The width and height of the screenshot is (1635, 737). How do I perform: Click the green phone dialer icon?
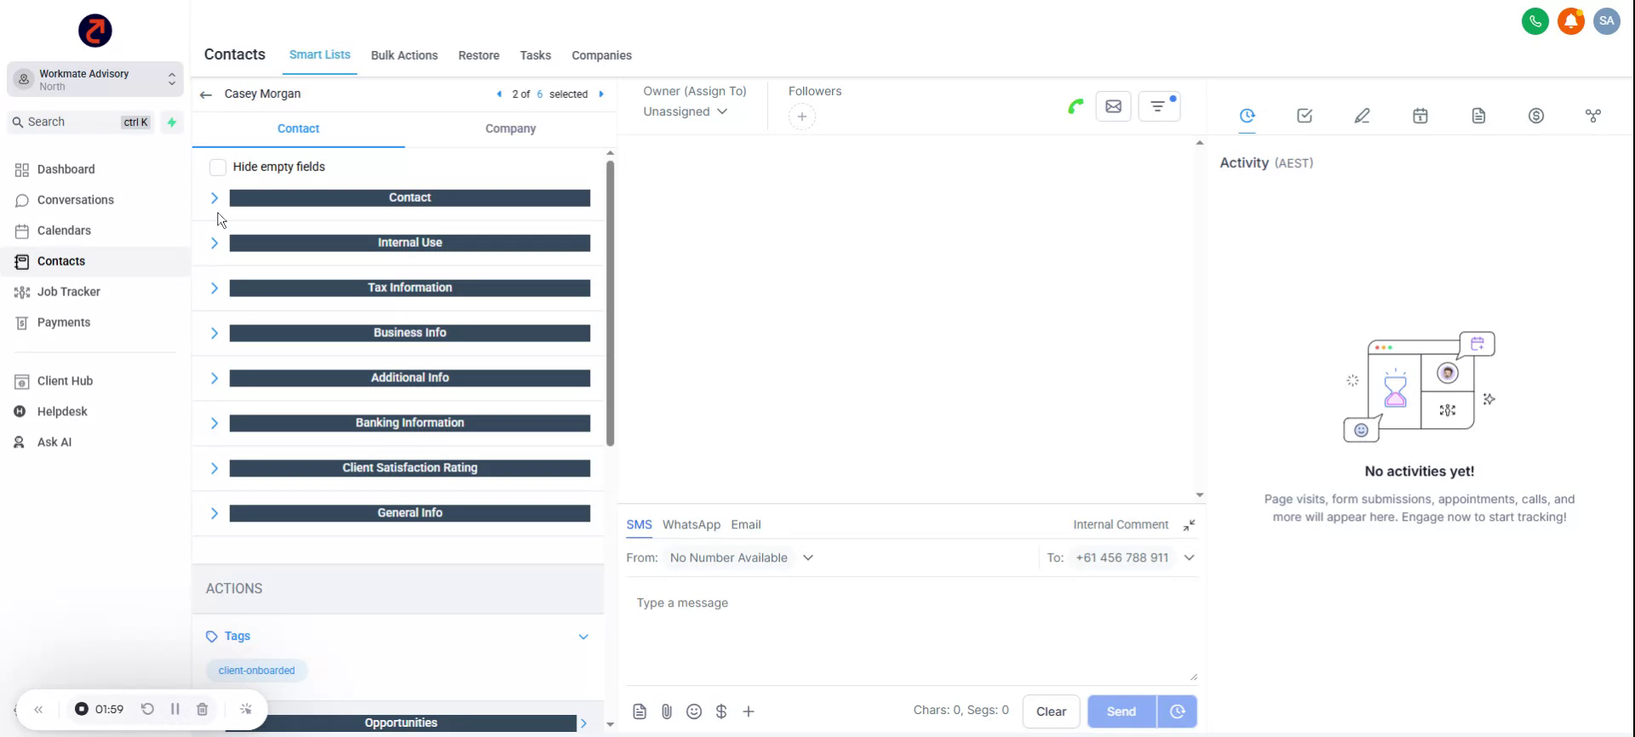(x=1535, y=21)
